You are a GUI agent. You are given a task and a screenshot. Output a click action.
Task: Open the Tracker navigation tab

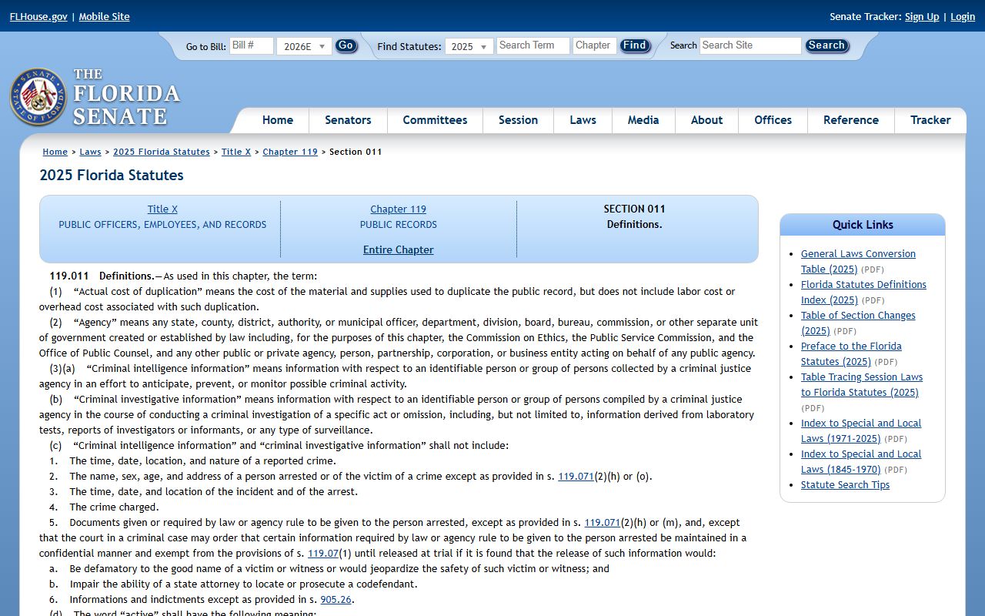point(930,120)
